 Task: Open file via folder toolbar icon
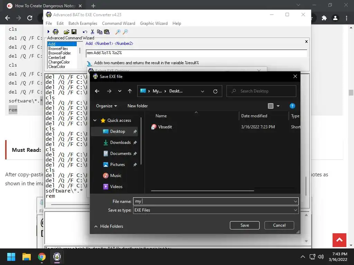(67, 32)
